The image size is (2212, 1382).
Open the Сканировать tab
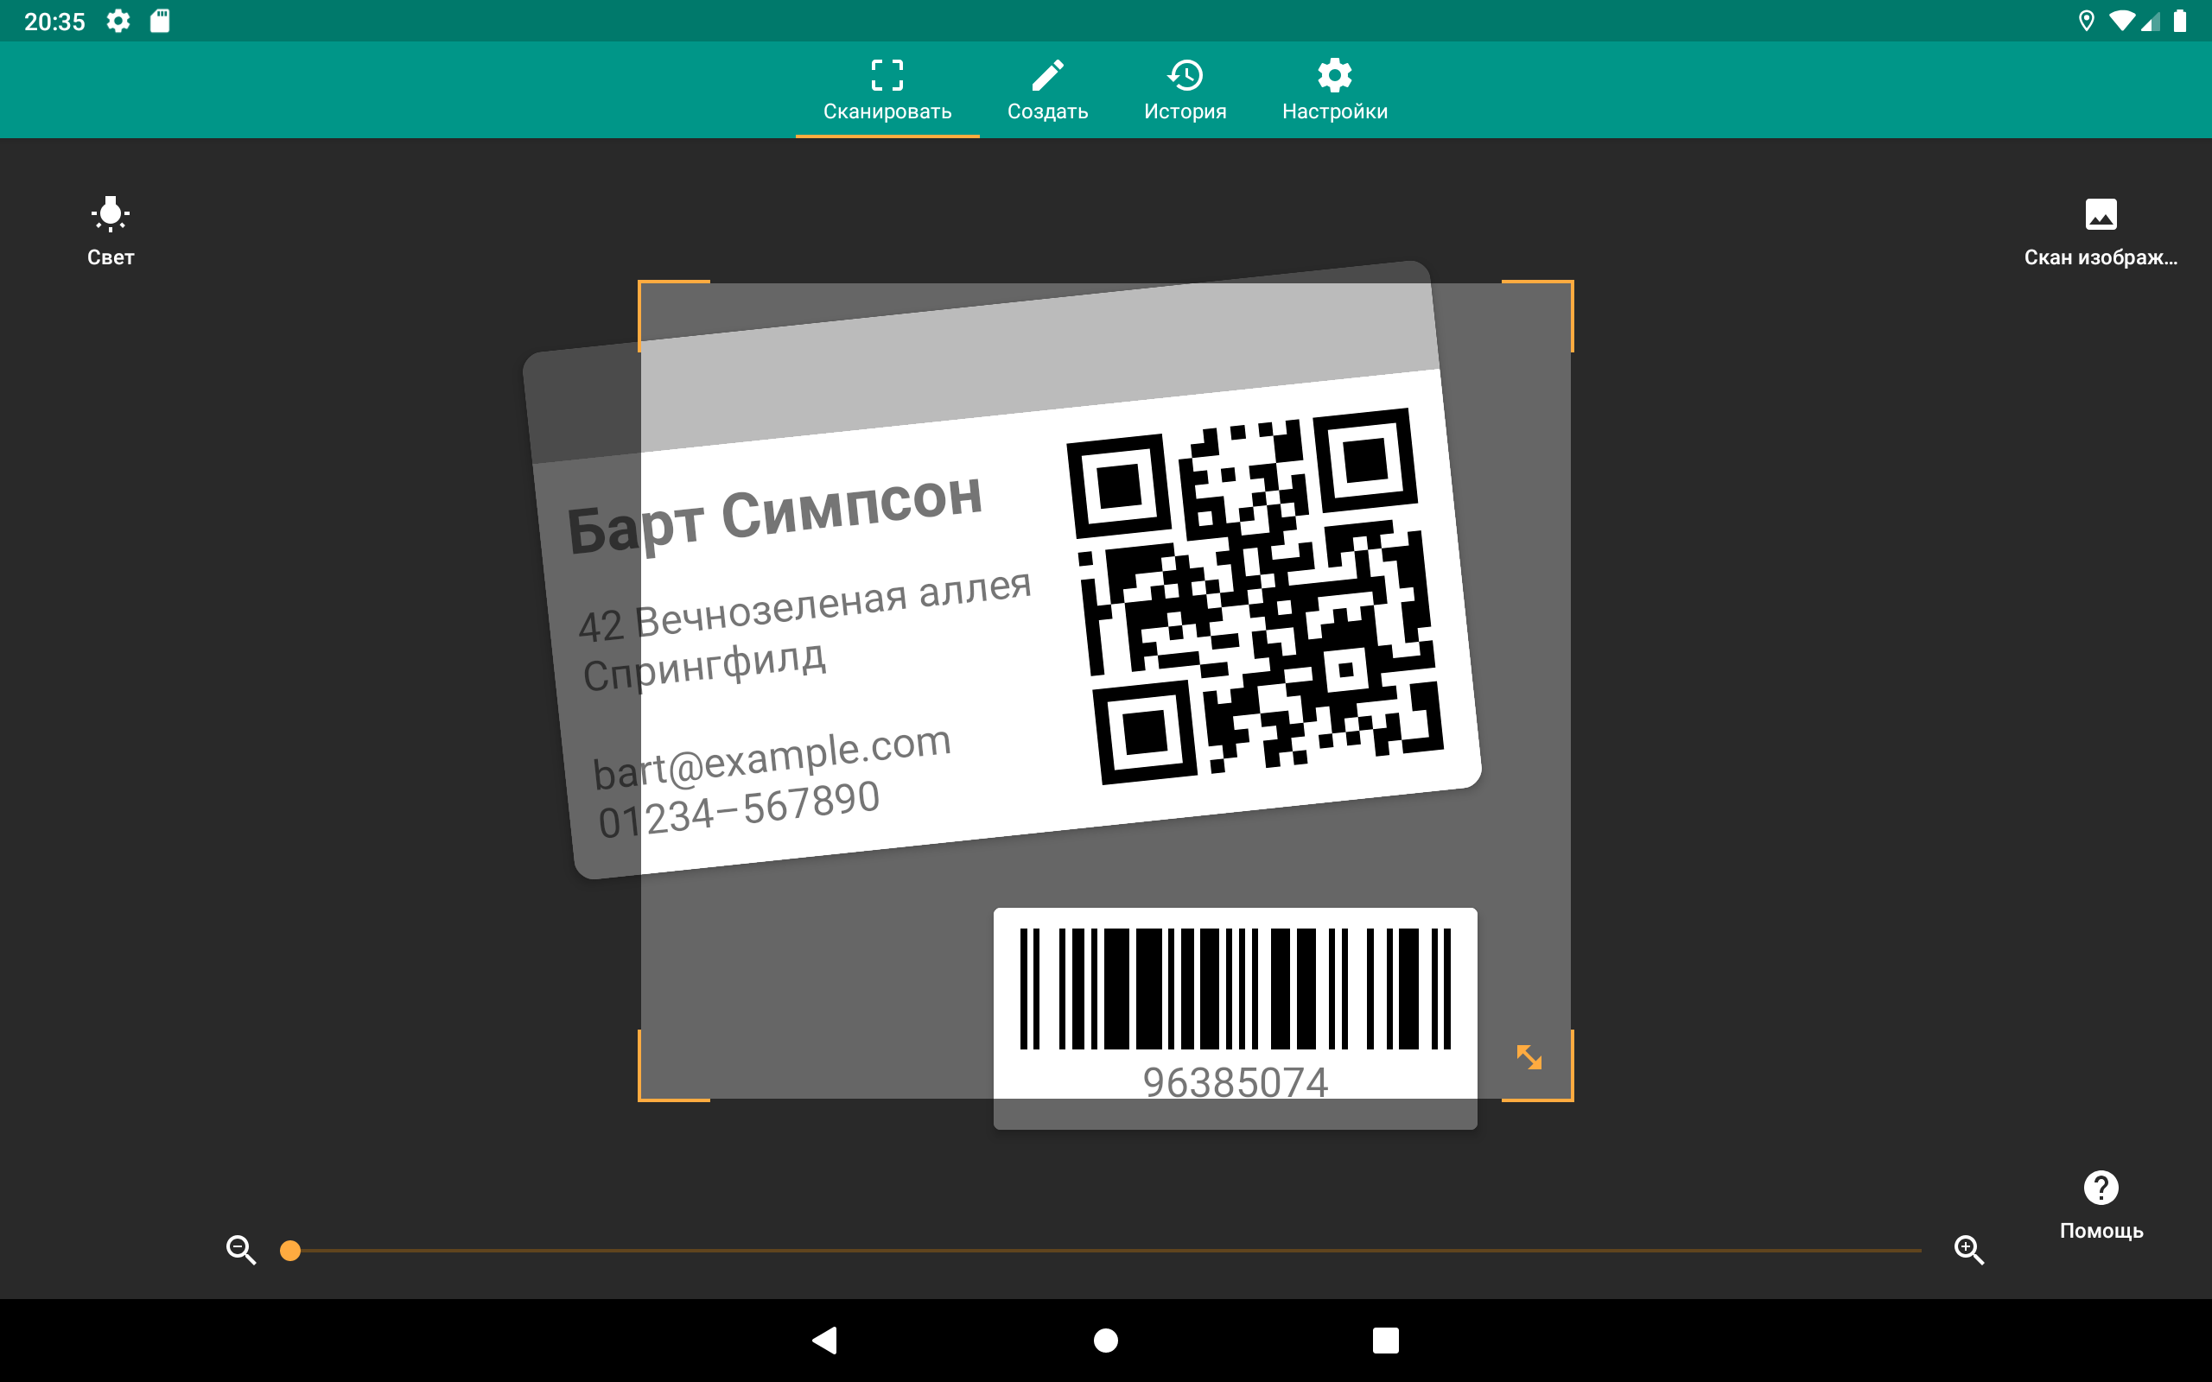tap(887, 90)
